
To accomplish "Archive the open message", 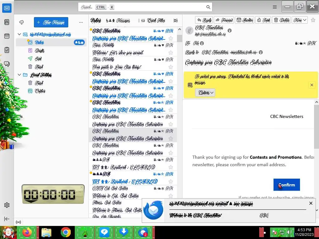I will click(x=245, y=20).
